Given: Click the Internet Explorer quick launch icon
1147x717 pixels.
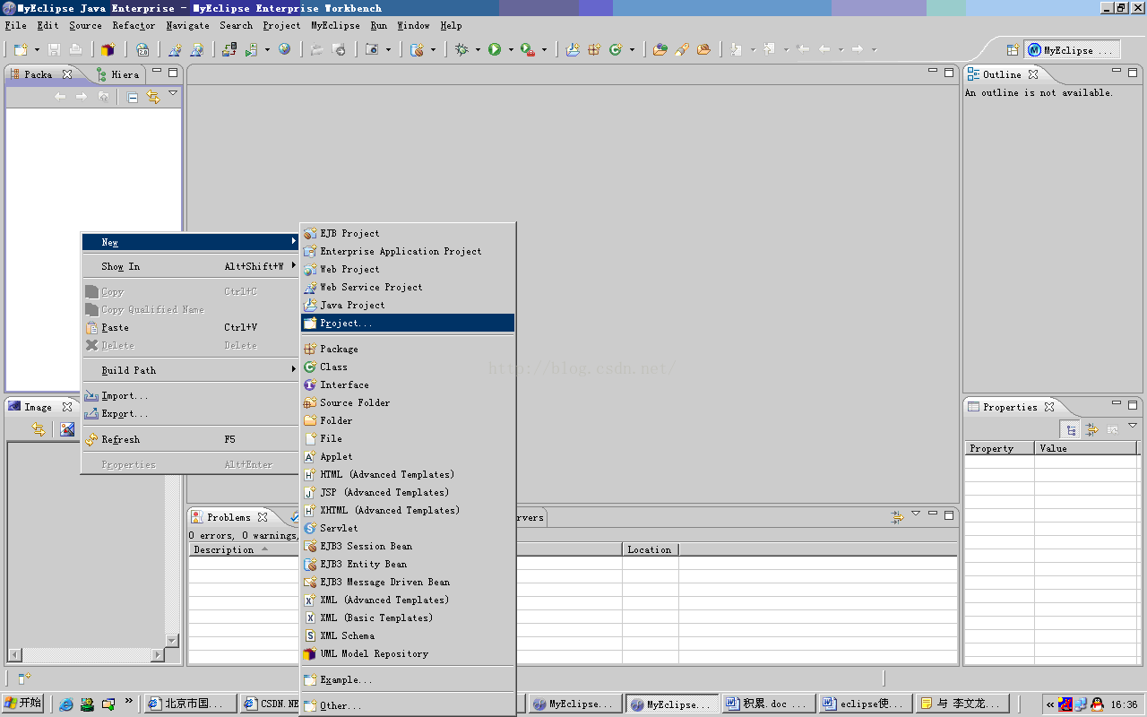Looking at the screenshot, I should coord(65,704).
